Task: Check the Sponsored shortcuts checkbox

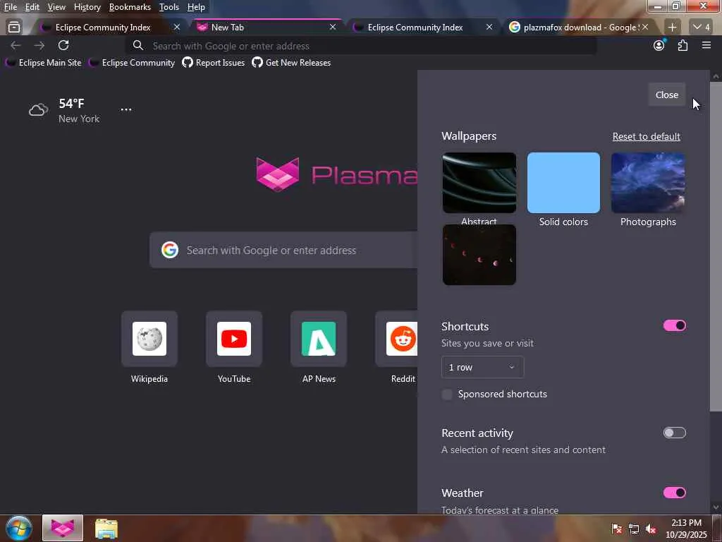Action: tap(446, 394)
